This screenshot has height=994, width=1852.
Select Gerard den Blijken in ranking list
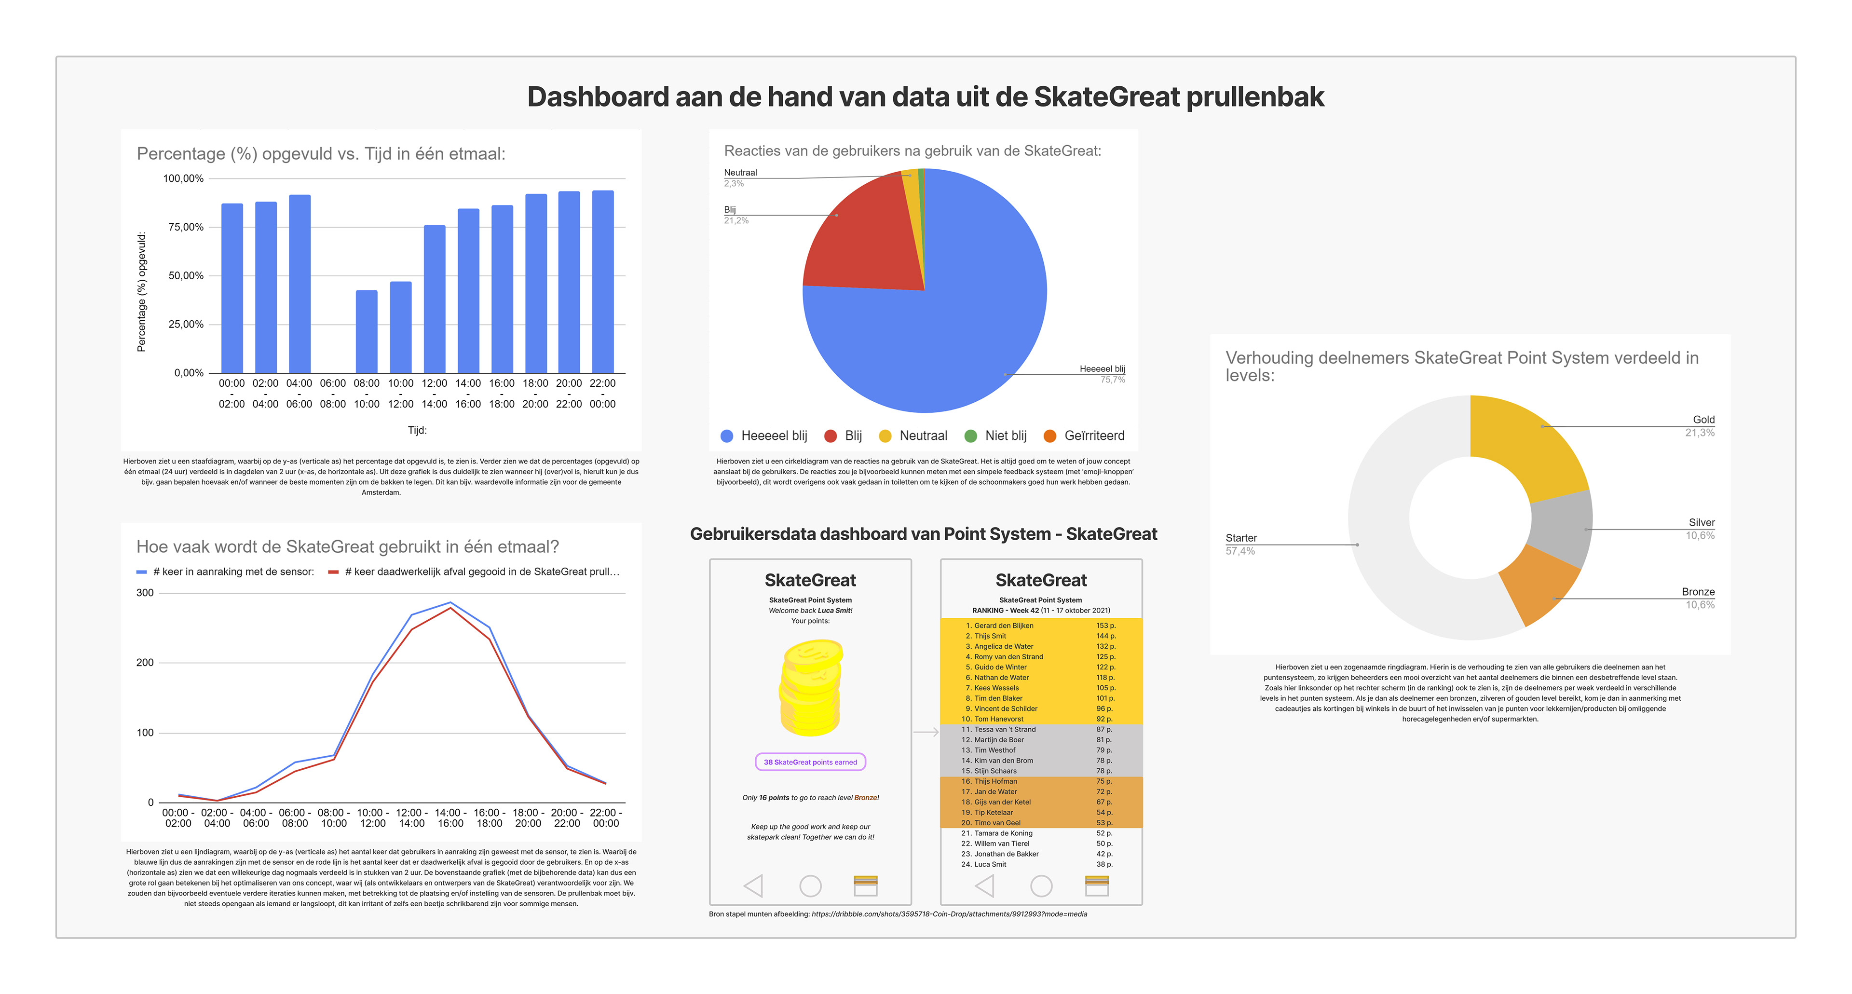pos(1003,626)
